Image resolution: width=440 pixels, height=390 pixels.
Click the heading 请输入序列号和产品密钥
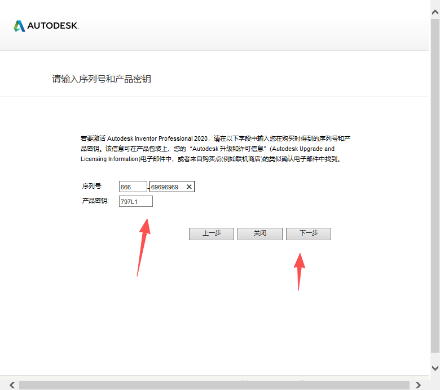[102, 79]
